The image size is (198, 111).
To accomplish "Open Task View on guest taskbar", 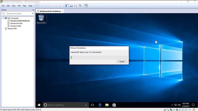I will click(x=93, y=105).
